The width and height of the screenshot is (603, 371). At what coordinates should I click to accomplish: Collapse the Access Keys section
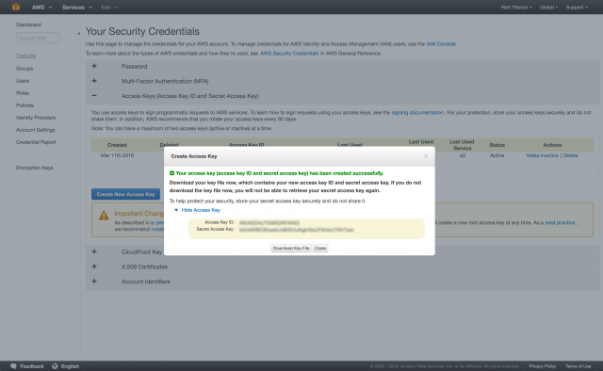[94, 96]
